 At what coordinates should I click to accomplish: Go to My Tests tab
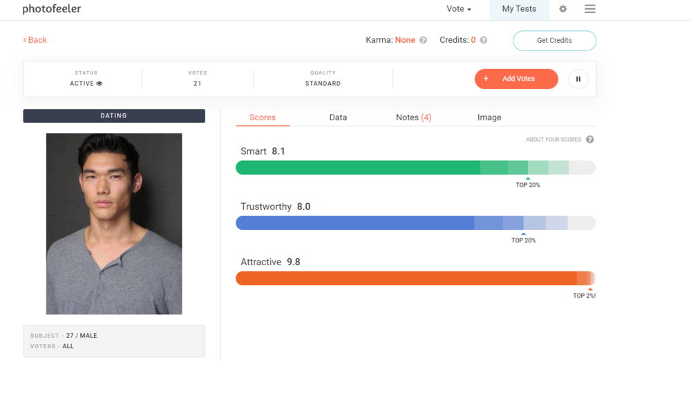519,9
